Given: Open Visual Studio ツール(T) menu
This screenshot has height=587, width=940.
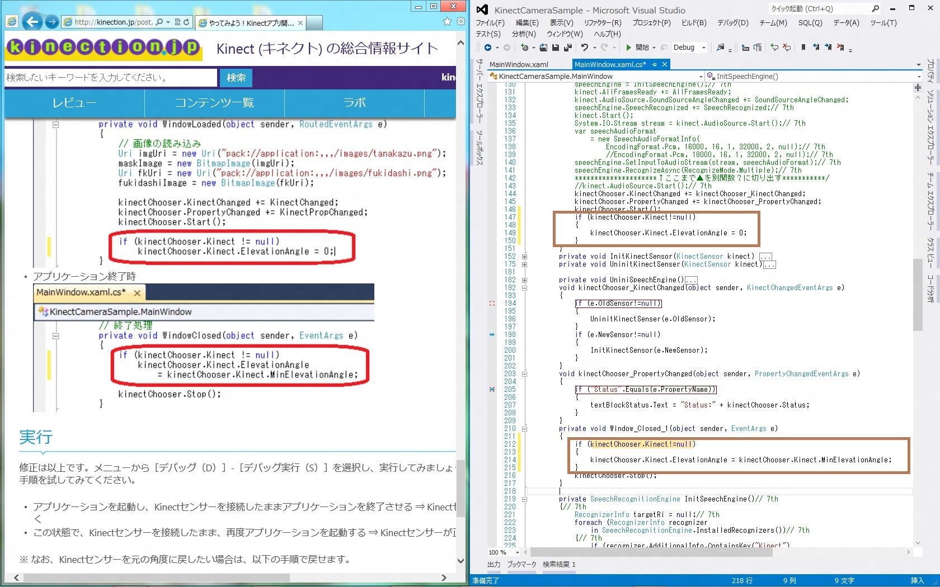Looking at the screenshot, I should [883, 23].
